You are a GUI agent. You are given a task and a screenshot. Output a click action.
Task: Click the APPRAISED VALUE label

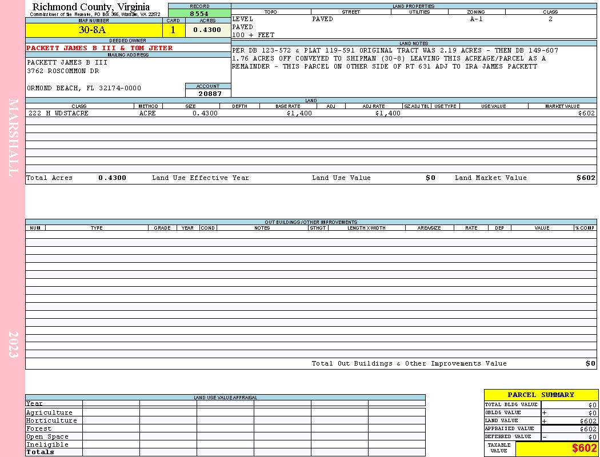pyautogui.click(x=509, y=428)
